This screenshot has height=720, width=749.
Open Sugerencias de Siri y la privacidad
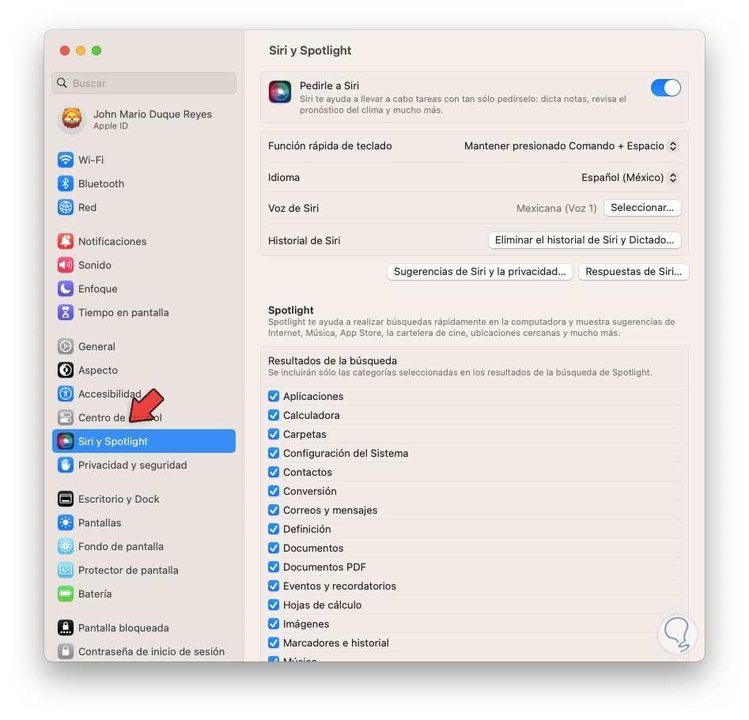pyautogui.click(x=479, y=272)
